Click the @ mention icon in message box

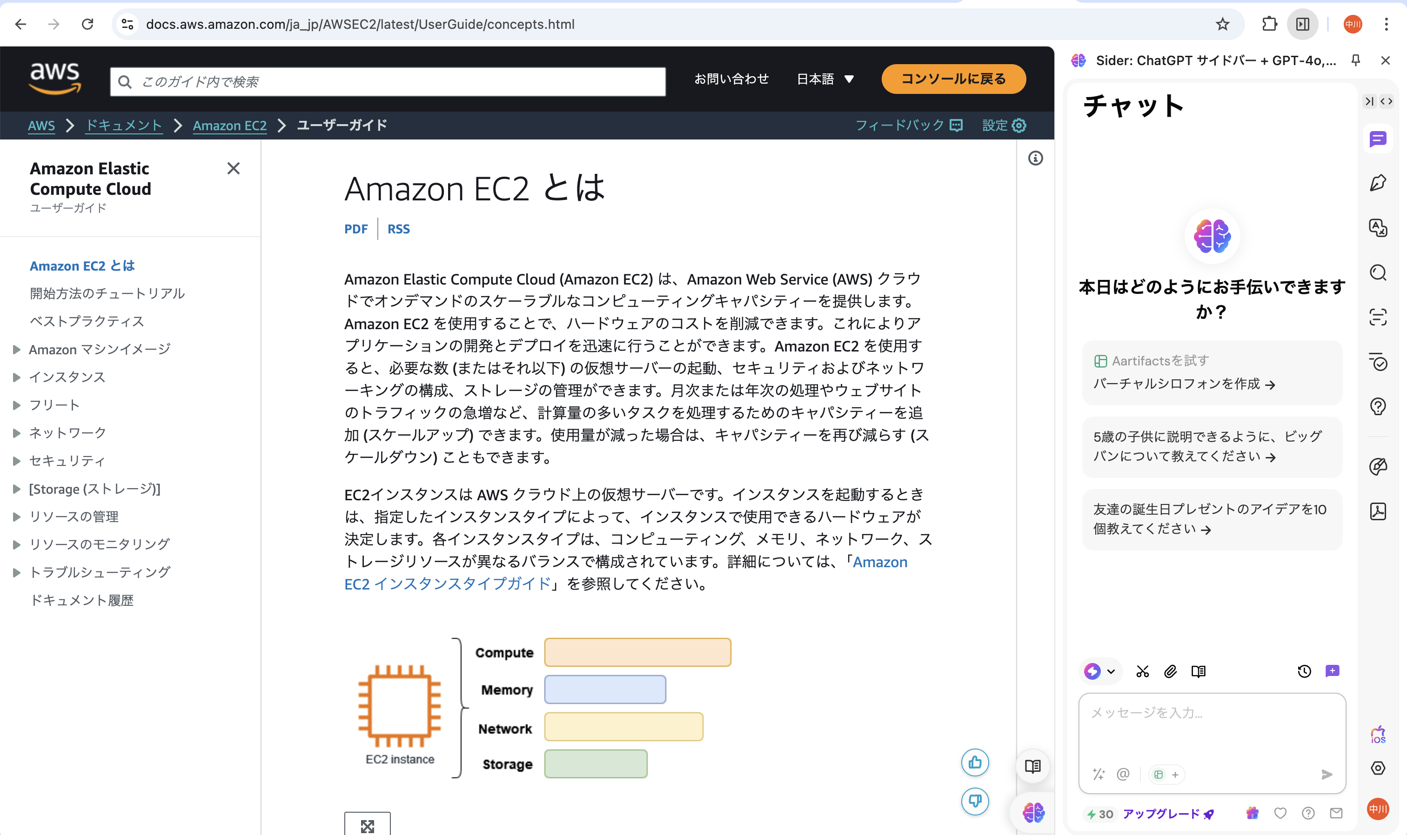[1123, 774]
